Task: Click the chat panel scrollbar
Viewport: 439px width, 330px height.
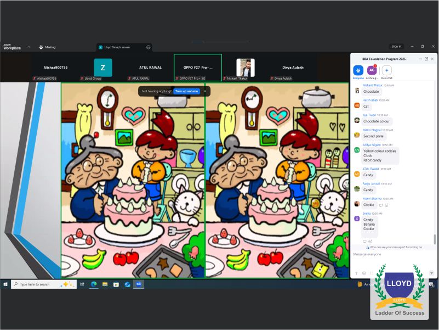Action: coord(435,239)
